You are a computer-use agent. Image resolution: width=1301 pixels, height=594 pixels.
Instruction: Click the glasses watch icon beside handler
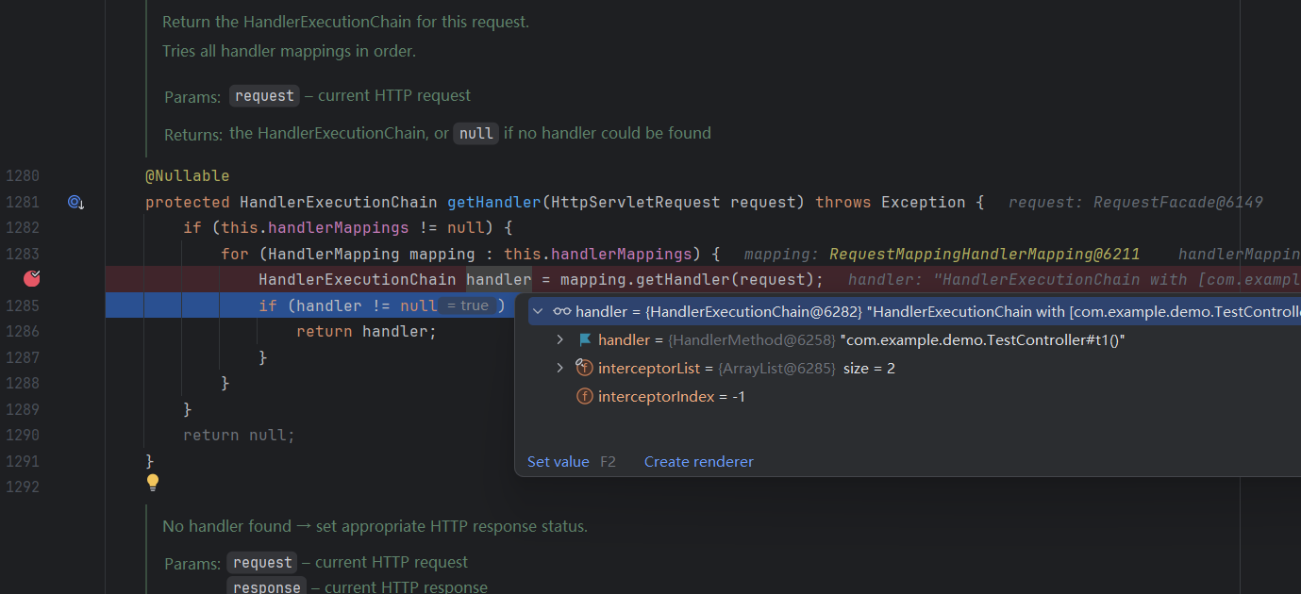562,312
